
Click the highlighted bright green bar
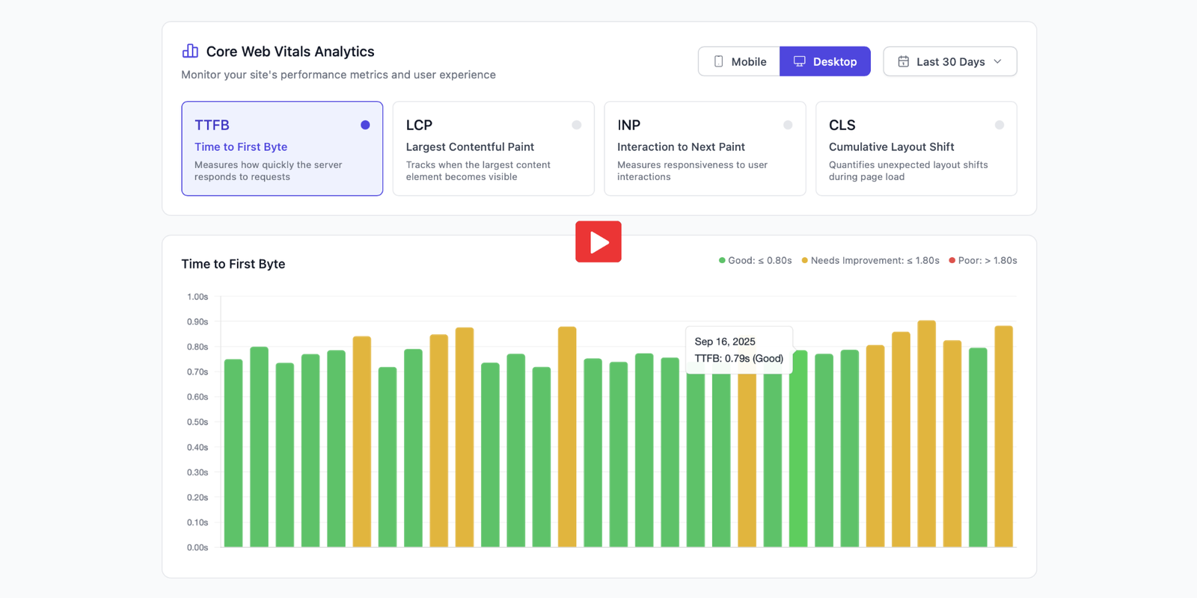[798, 449]
